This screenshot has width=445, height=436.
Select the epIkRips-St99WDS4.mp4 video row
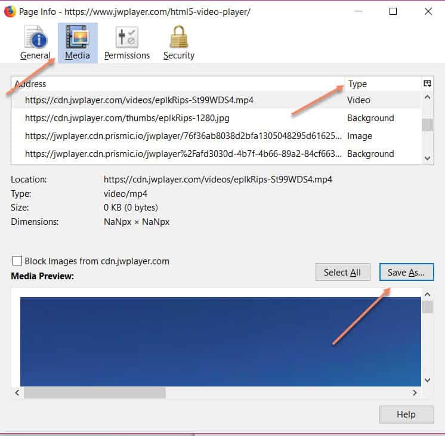point(179,100)
